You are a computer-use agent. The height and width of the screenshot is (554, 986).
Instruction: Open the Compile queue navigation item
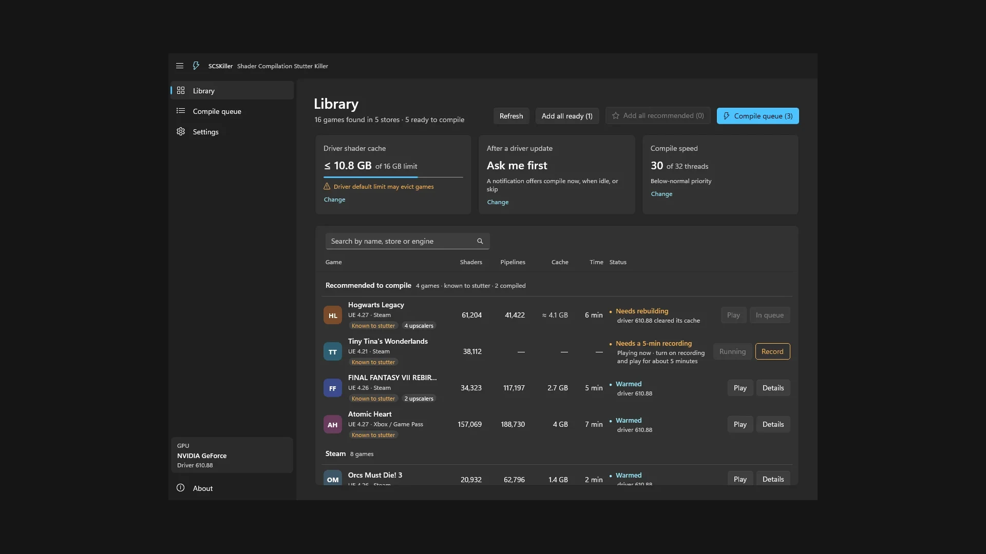click(232, 111)
